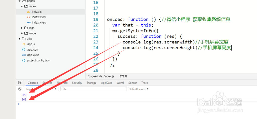Click line number 28 in editor

pos(96,70)
